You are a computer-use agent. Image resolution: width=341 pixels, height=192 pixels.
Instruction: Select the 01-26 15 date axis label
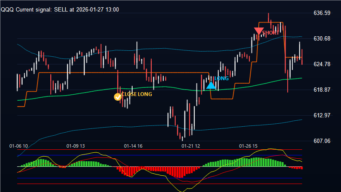click(248, 146)
